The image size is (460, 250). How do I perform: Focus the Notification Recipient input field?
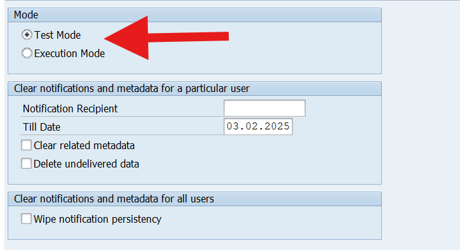(264, 108)
